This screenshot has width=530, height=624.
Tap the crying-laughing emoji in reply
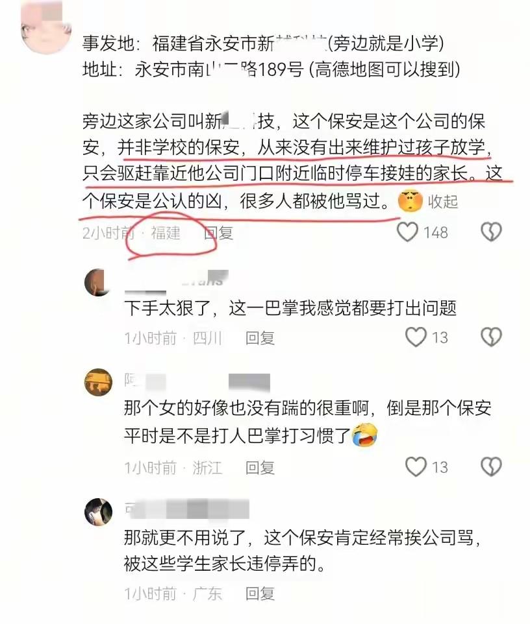[364, 435]
